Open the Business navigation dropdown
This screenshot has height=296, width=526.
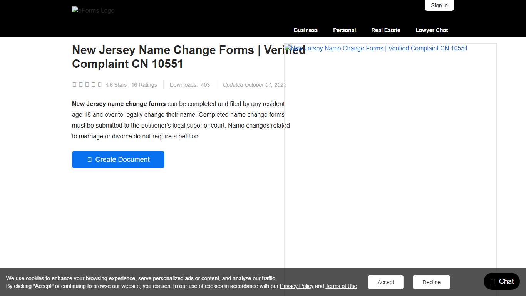[305, 30]
